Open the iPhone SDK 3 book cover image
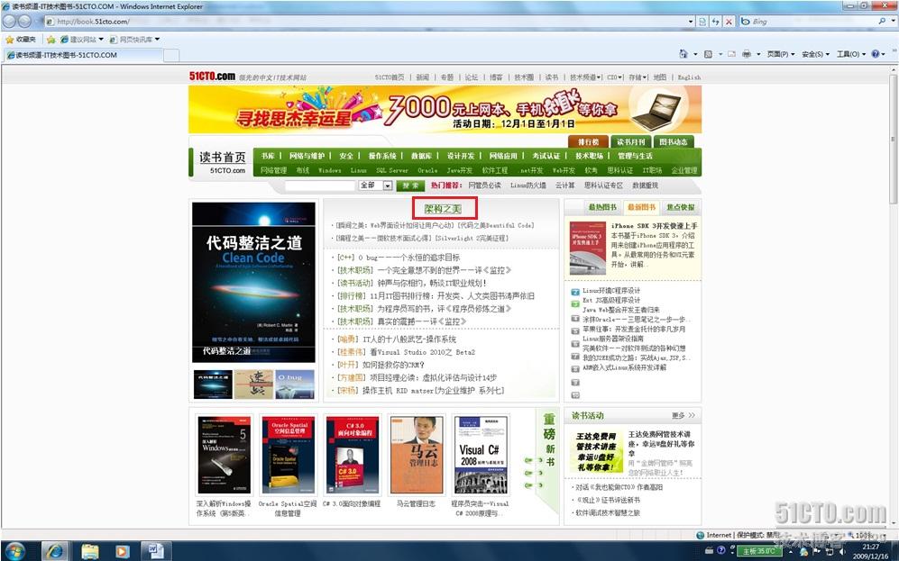Screen dimensions: 899x561 coord(588,249)
